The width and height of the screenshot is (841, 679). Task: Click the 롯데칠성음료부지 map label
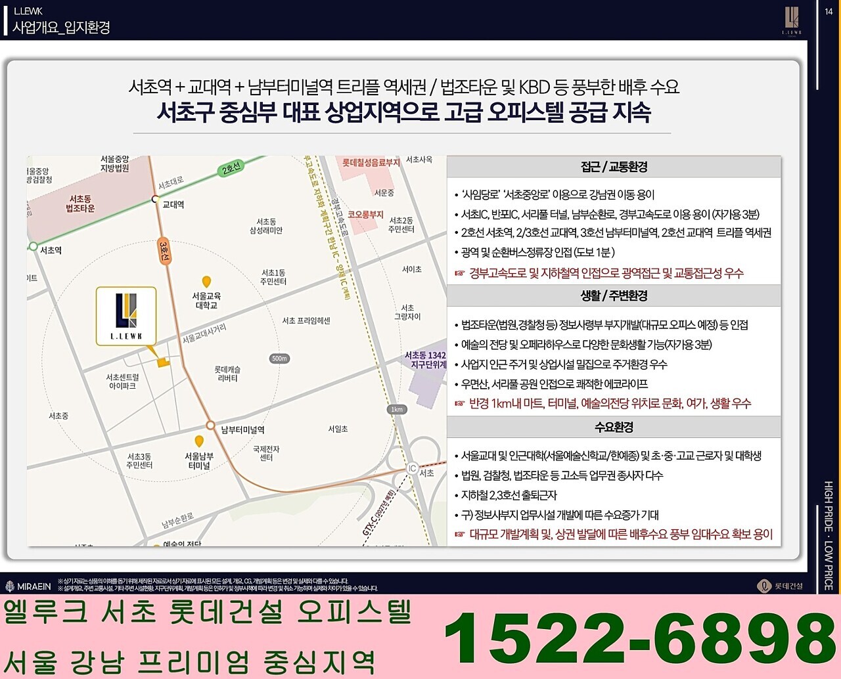tap(371, 162)
